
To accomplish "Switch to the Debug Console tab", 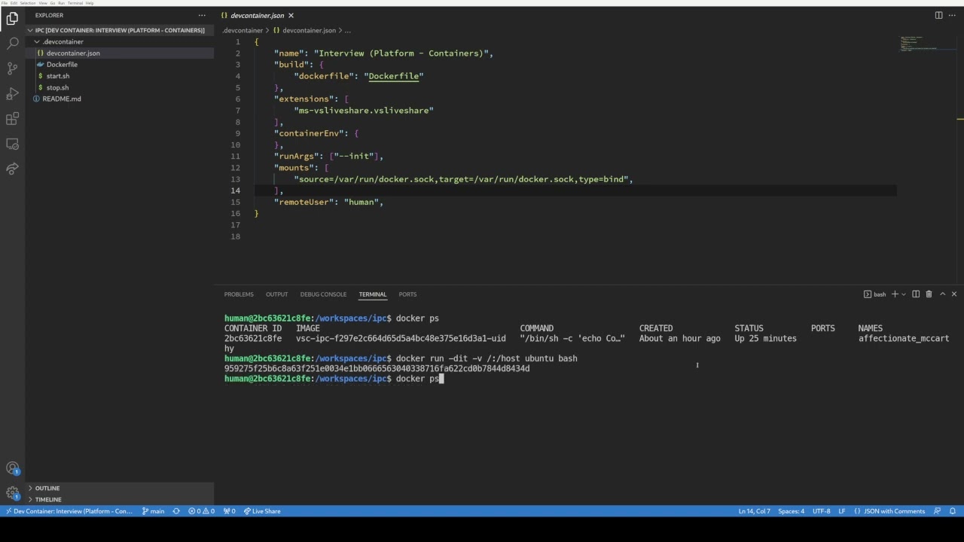I will click(323, 294).
